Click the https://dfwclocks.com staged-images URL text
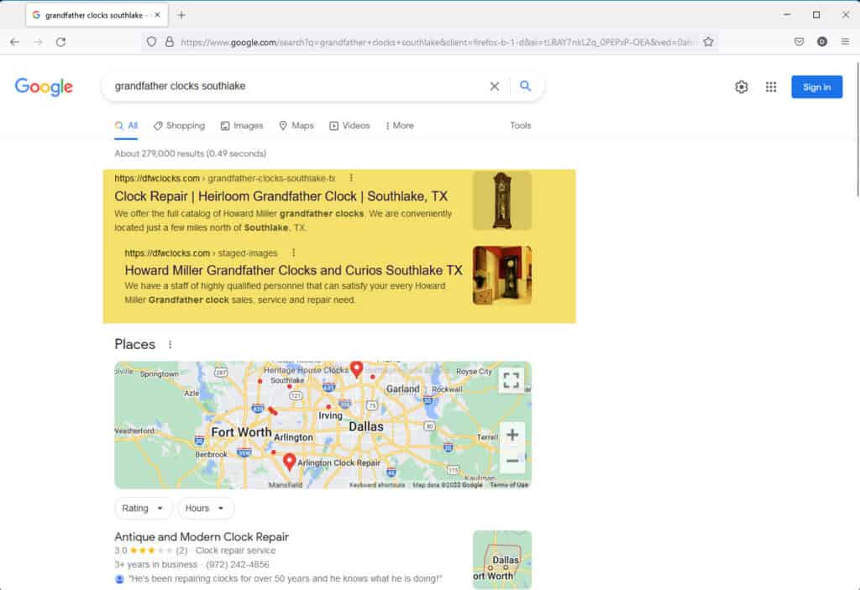The width and height of the screenshot is (860, 590). pyautogui.click(x=201, y=253)
